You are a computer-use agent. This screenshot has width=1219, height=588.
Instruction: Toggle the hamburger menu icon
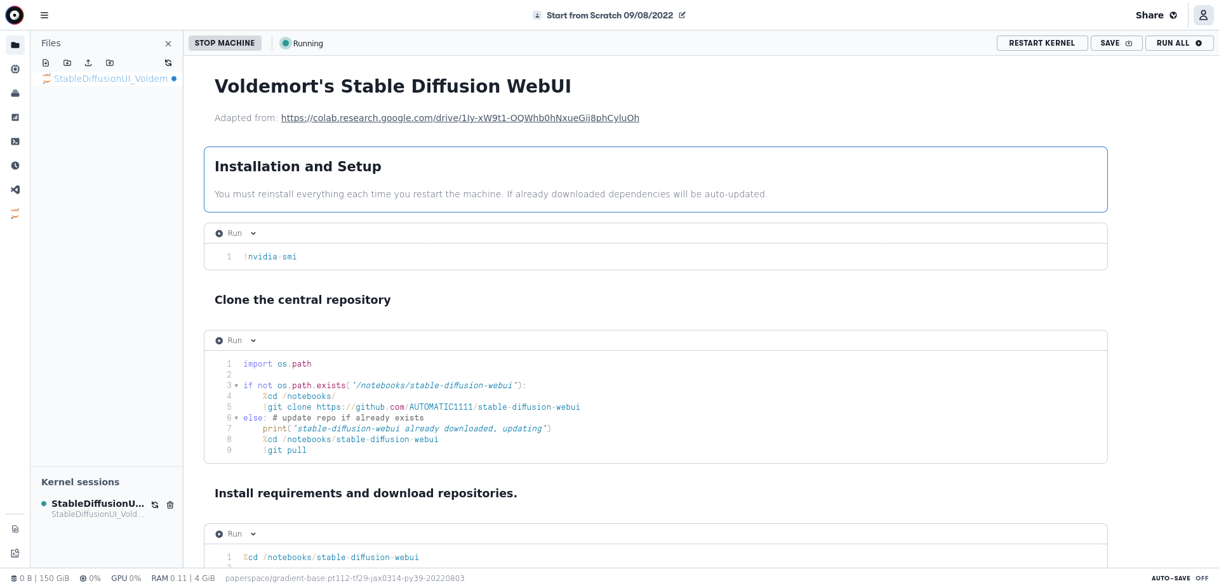click(44, 15)
